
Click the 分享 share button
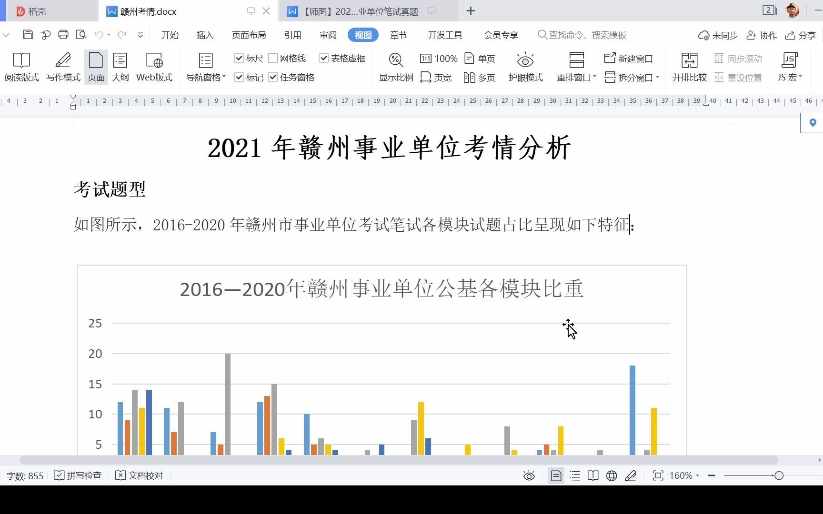pos(801,35)
